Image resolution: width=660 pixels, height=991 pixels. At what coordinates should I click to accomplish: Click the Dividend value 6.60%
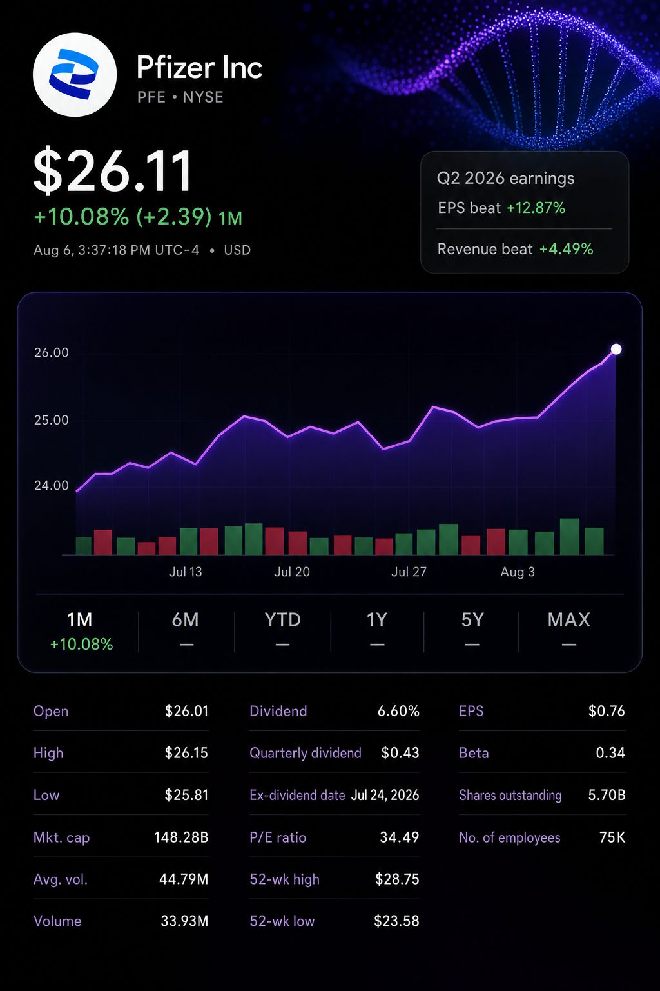pos(398,711)
